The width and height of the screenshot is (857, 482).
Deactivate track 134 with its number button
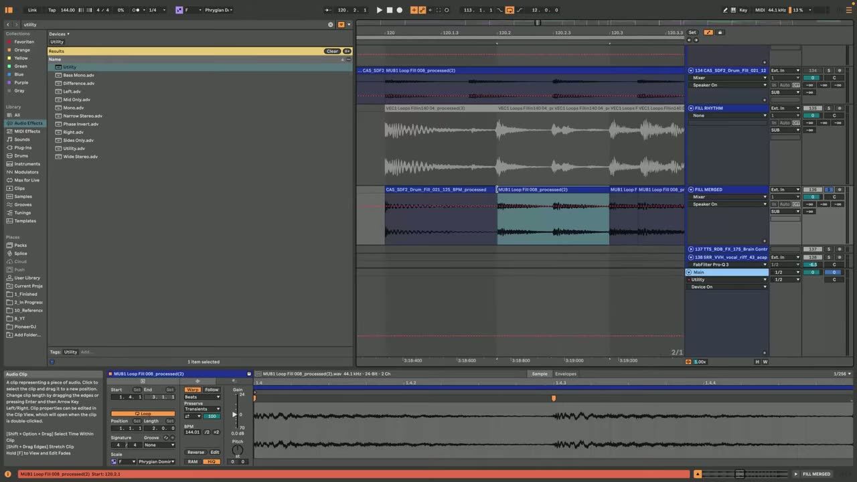(x=813, y=70)
